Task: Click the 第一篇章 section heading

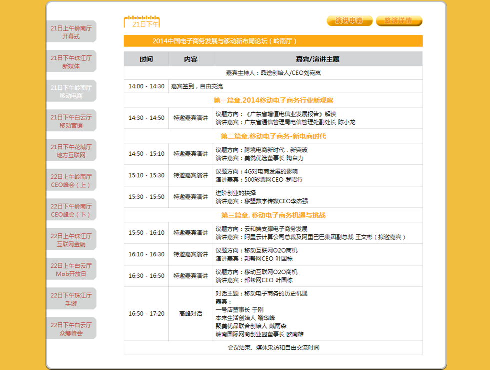Action: 273,100
